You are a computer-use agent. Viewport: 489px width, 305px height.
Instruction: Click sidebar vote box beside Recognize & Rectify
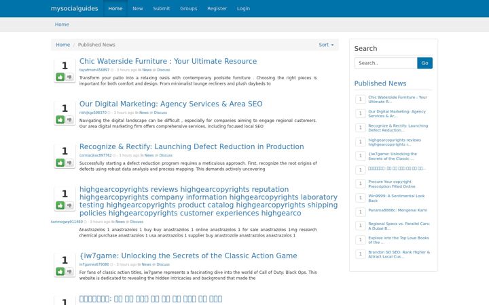[361, 127]
